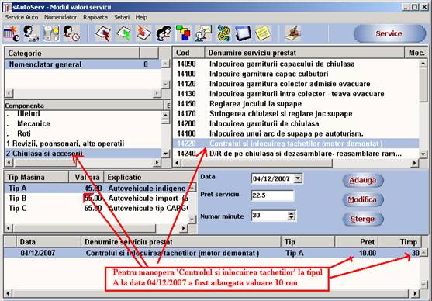Click the yellow sticky note icon

(263, 33)
